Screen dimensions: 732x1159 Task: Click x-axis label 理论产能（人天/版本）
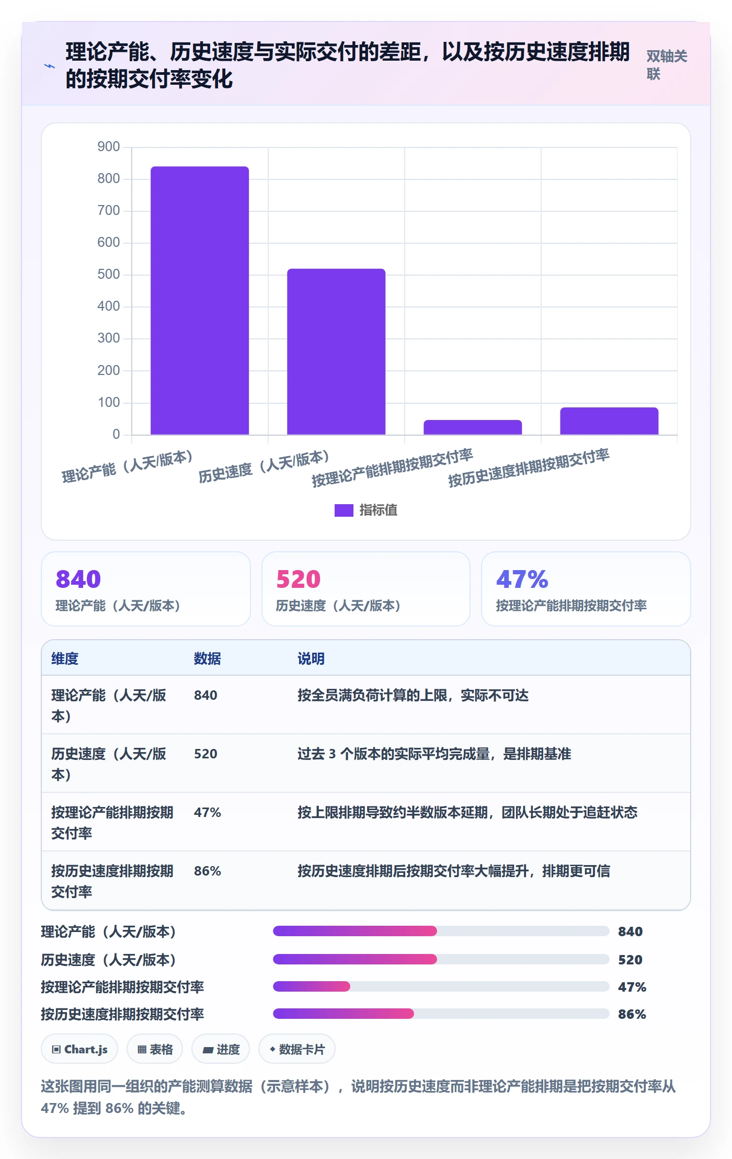pyautogui.click(x=127, y=466)
